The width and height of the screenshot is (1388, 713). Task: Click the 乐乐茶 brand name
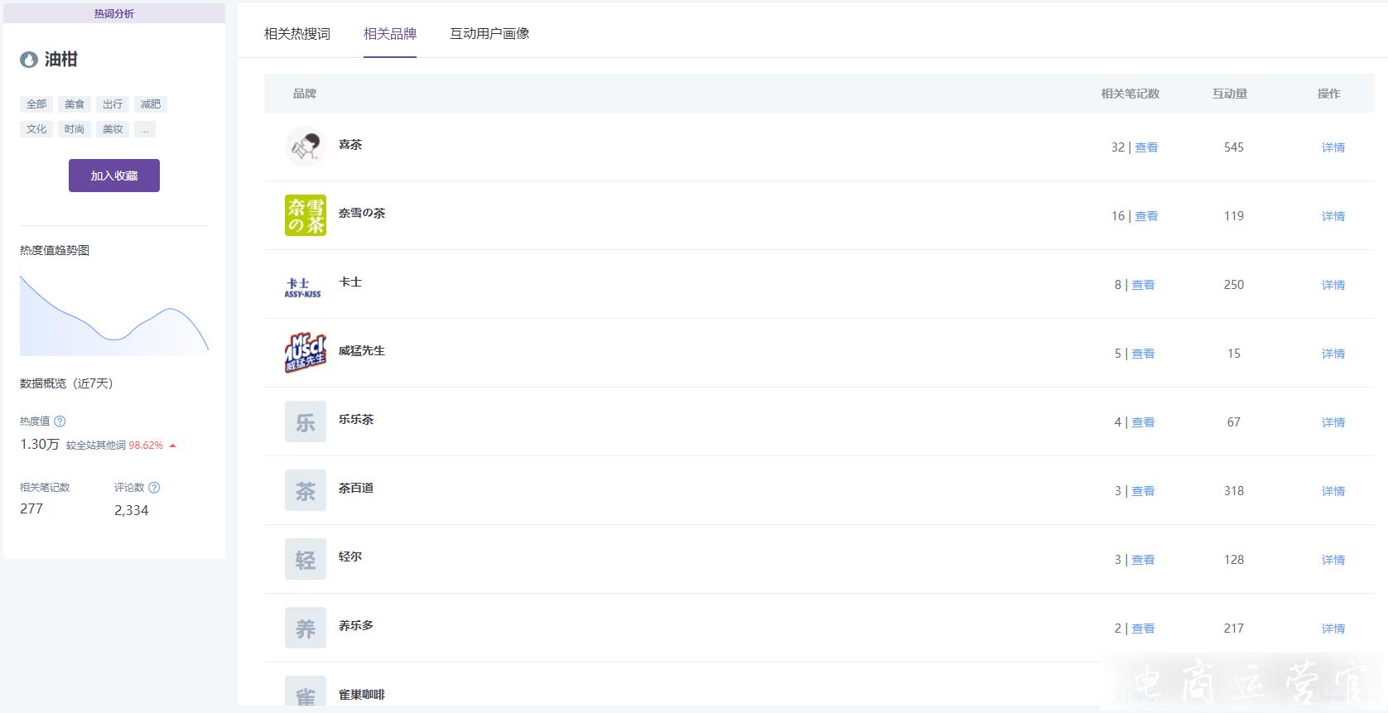click(x=356, y=419)
